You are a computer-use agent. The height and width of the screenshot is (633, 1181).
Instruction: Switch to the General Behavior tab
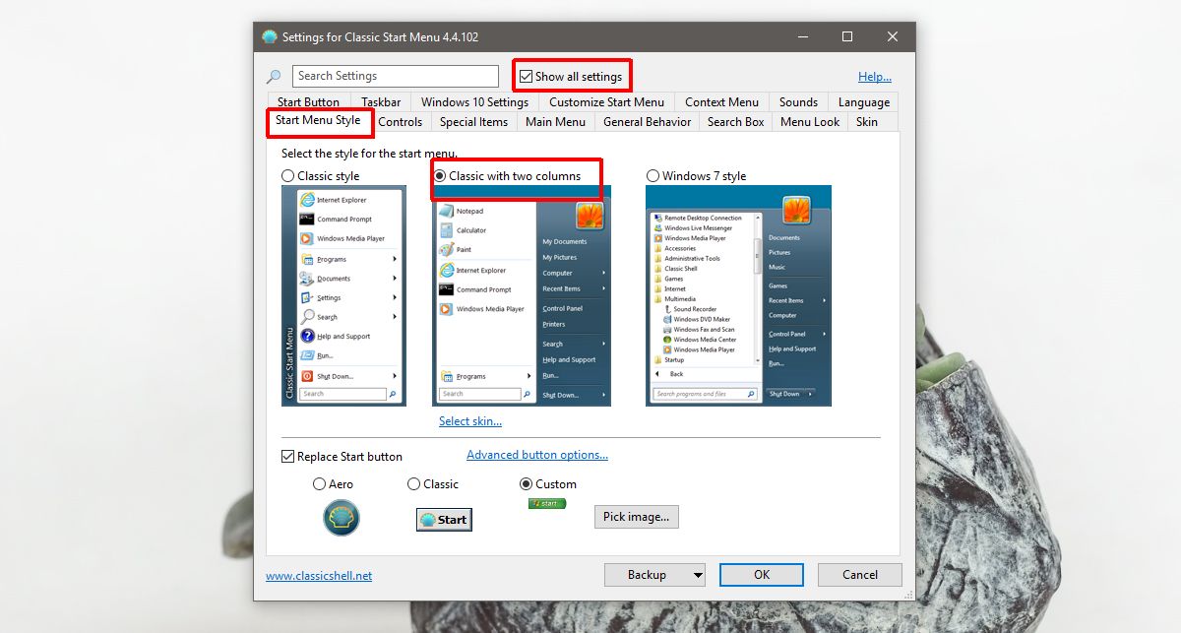point(647,122)
